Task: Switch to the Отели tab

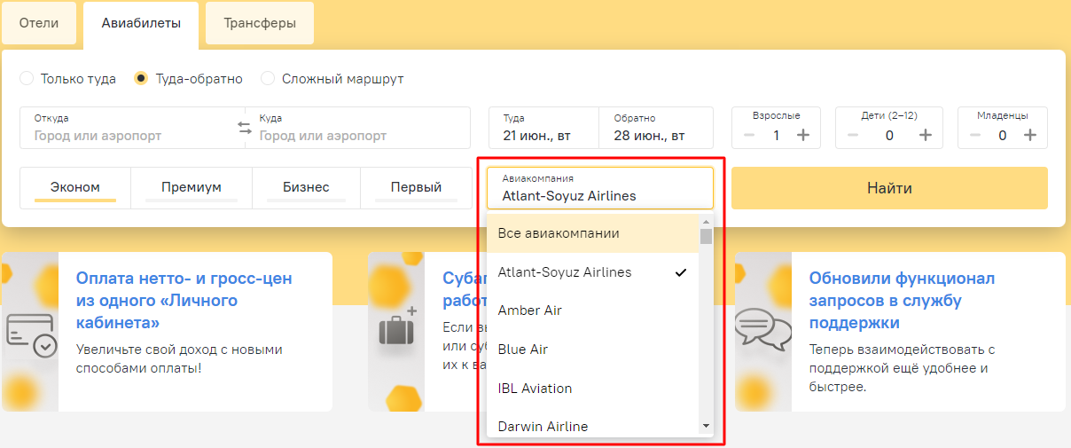Action: tap(39, 23)
